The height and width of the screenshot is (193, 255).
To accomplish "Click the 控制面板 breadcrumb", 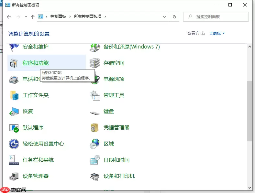I will pos(58,16).
